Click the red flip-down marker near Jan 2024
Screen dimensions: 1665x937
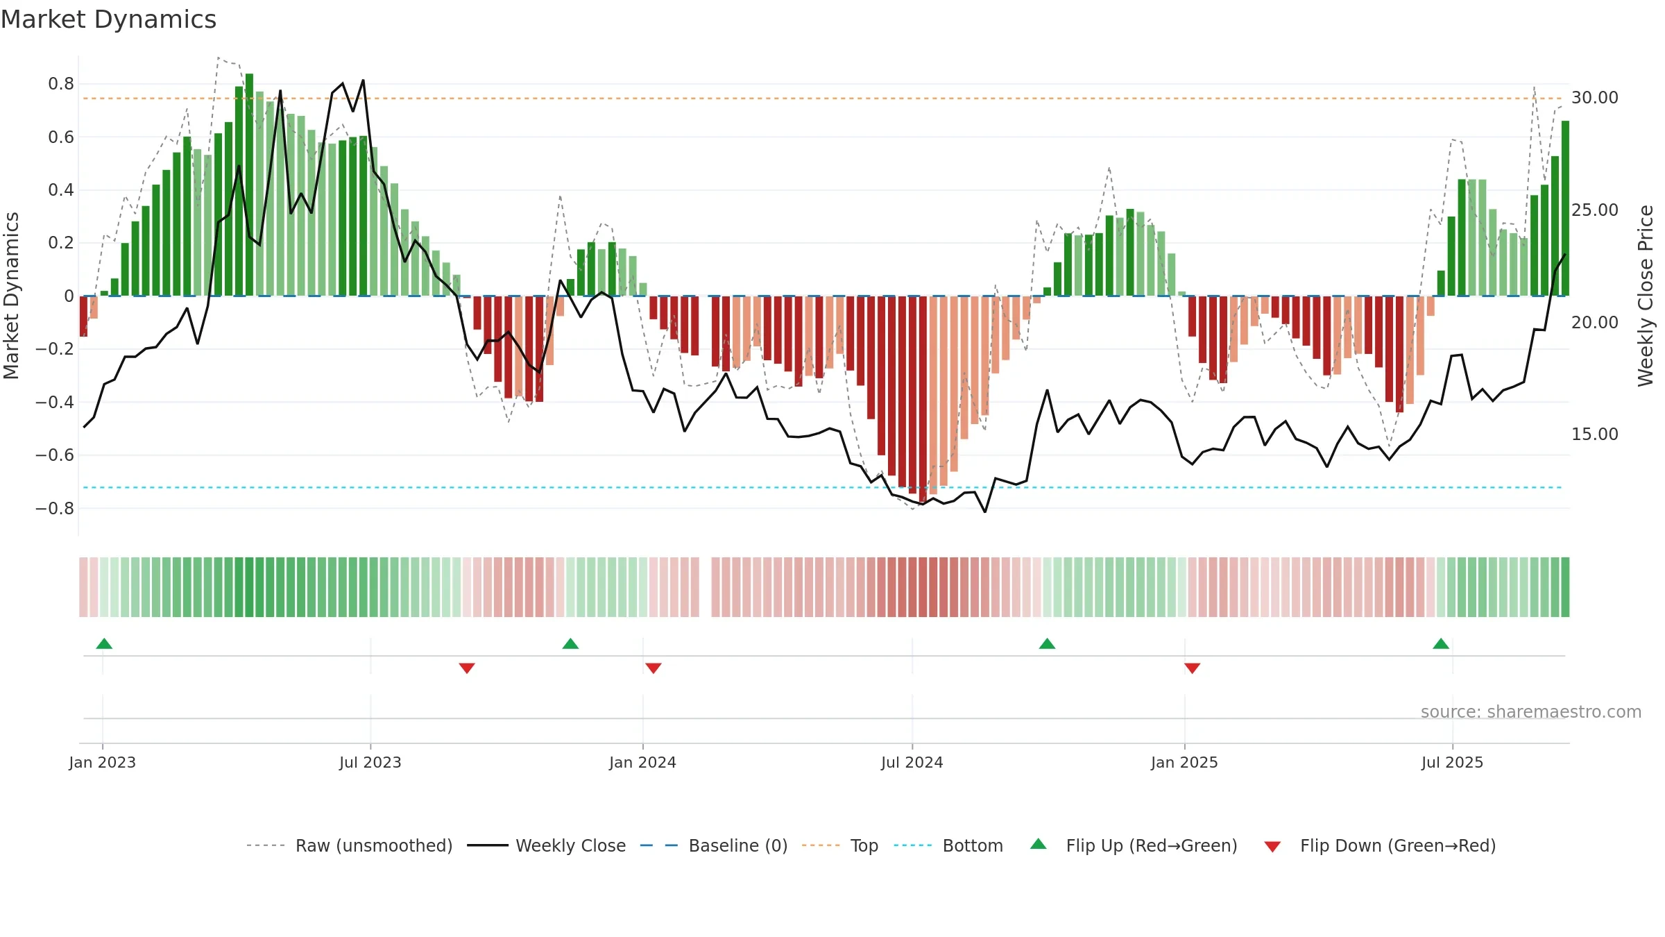654,668
